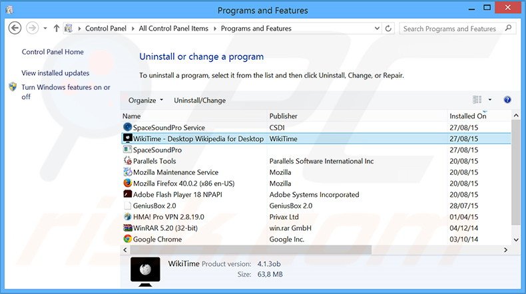526x294 pixels.
Task: Click the vertical scrollbar thumb
Action: point(516,173)
